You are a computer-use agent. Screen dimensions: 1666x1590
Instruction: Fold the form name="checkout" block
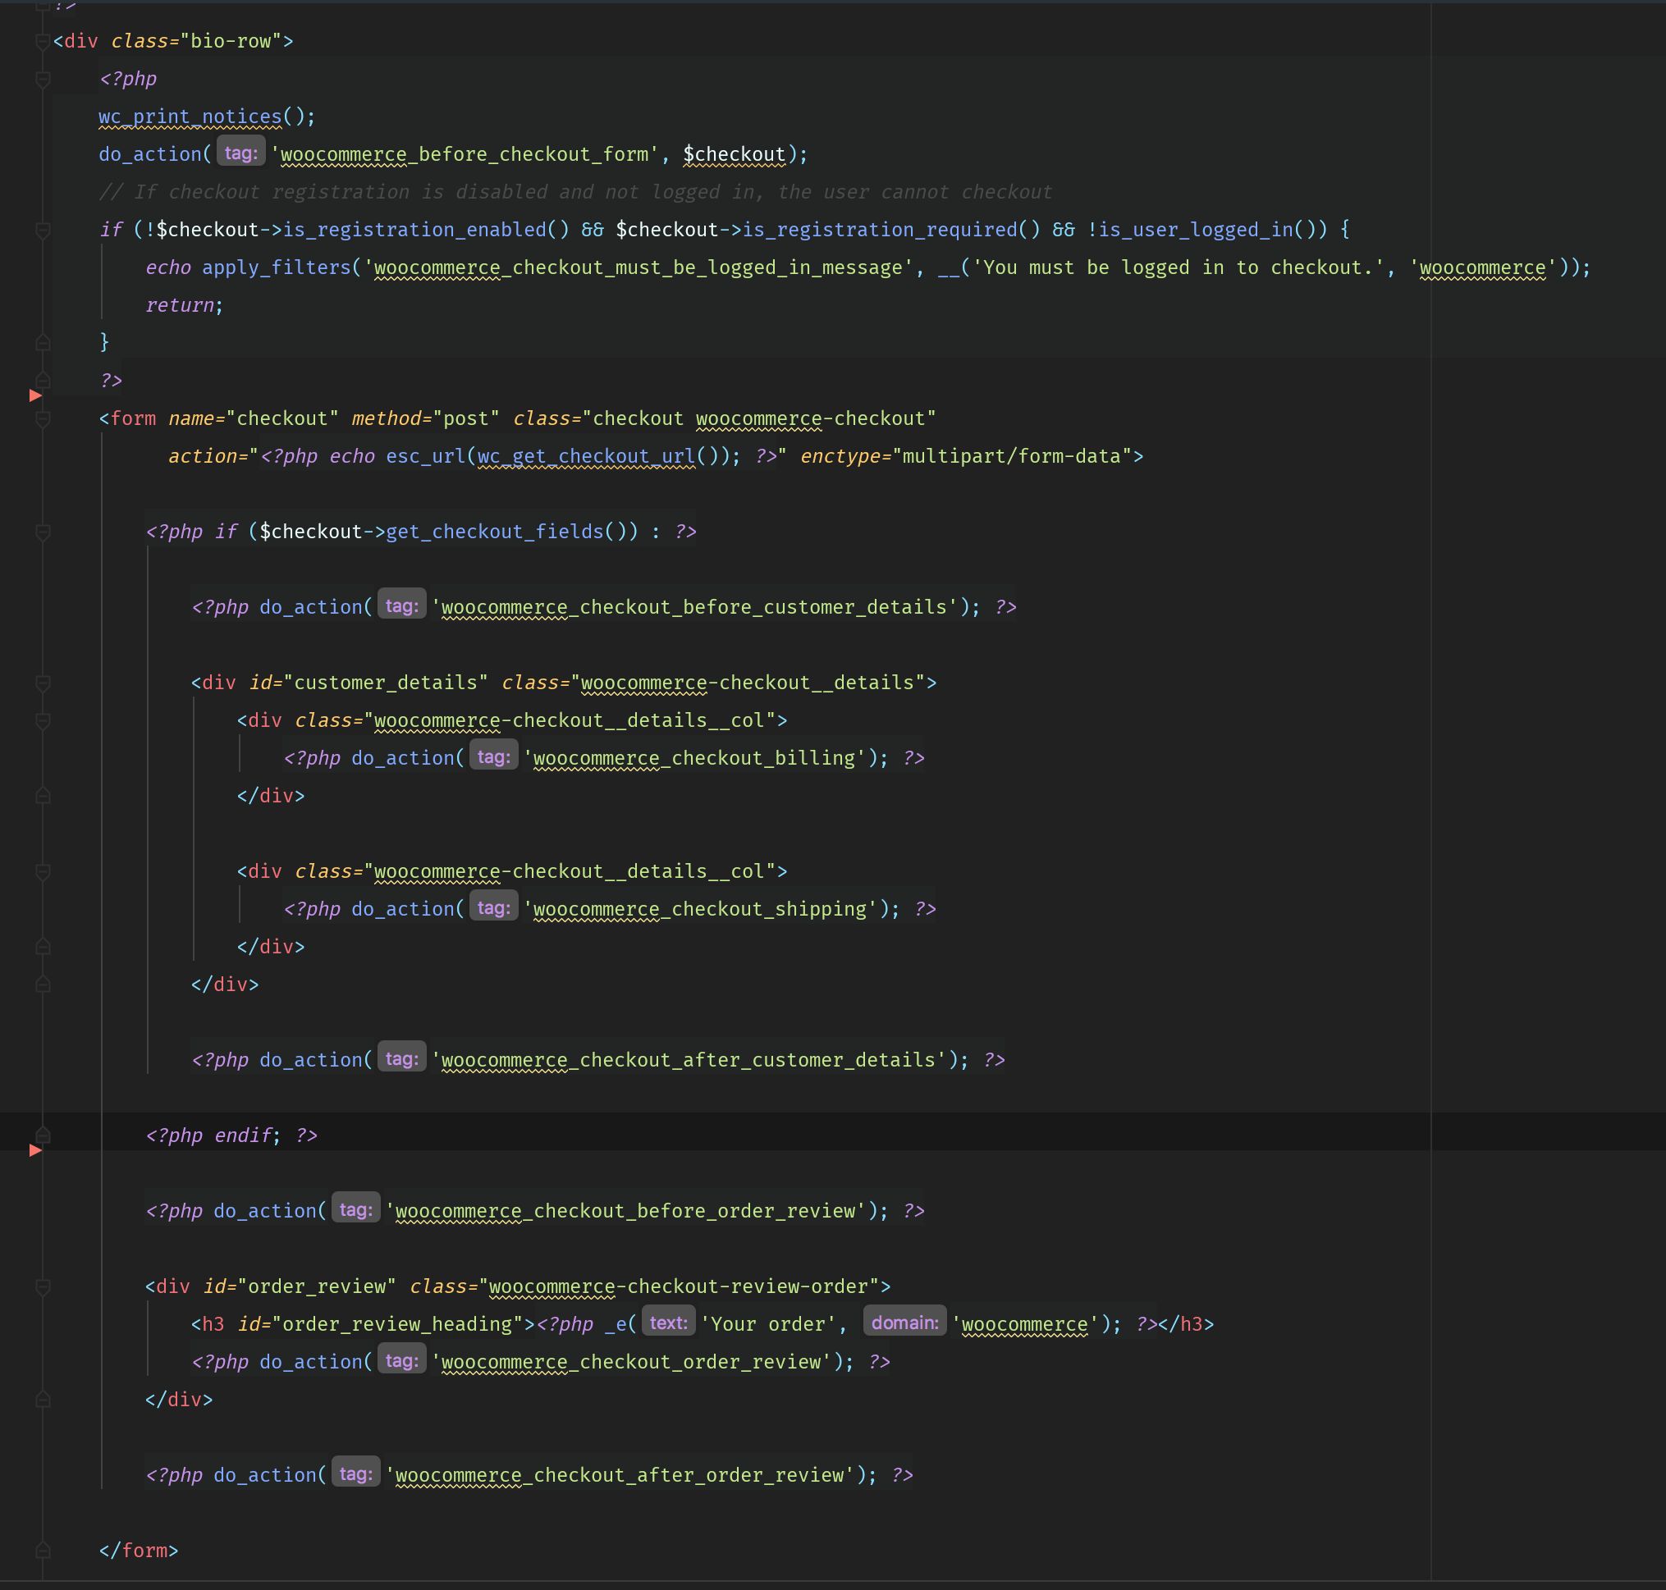coord(43,418)
